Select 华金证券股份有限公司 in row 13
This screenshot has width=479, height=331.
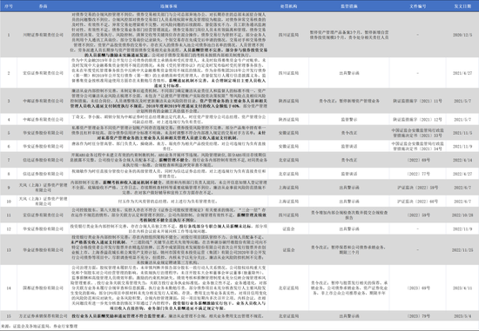pyautogui.click(x=43, y=250)
